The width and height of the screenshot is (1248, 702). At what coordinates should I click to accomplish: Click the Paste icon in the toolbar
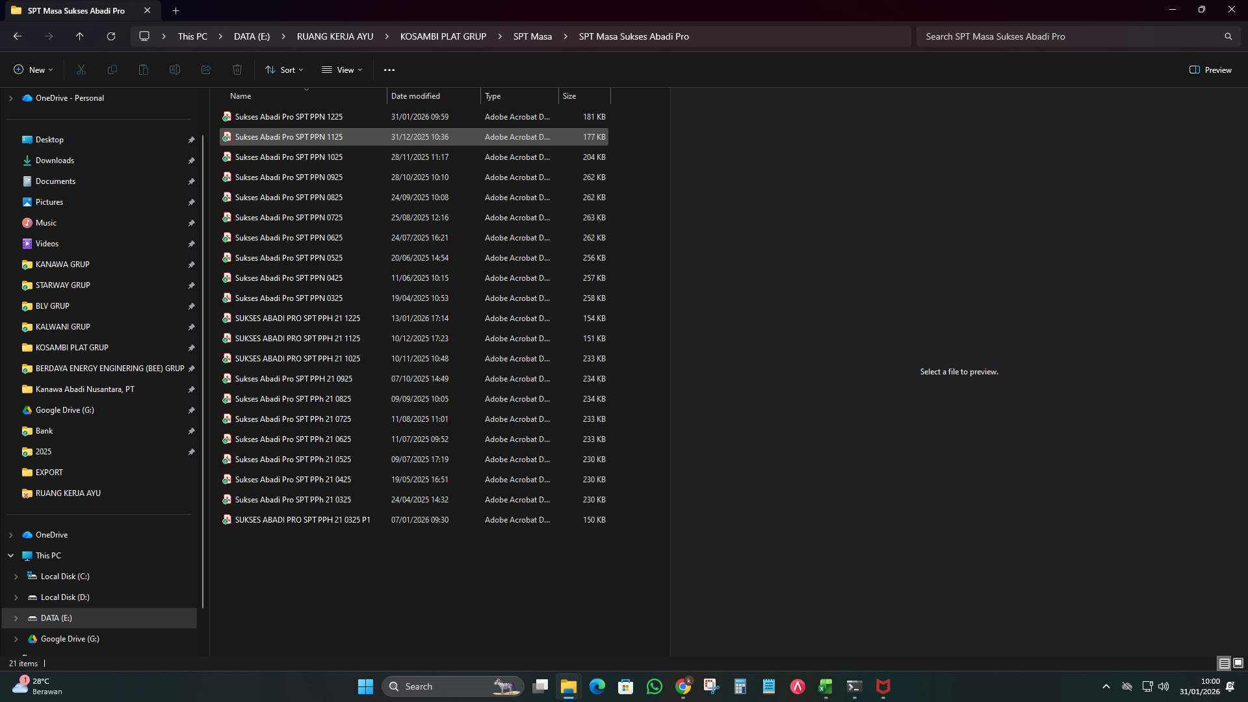(143, 70)
